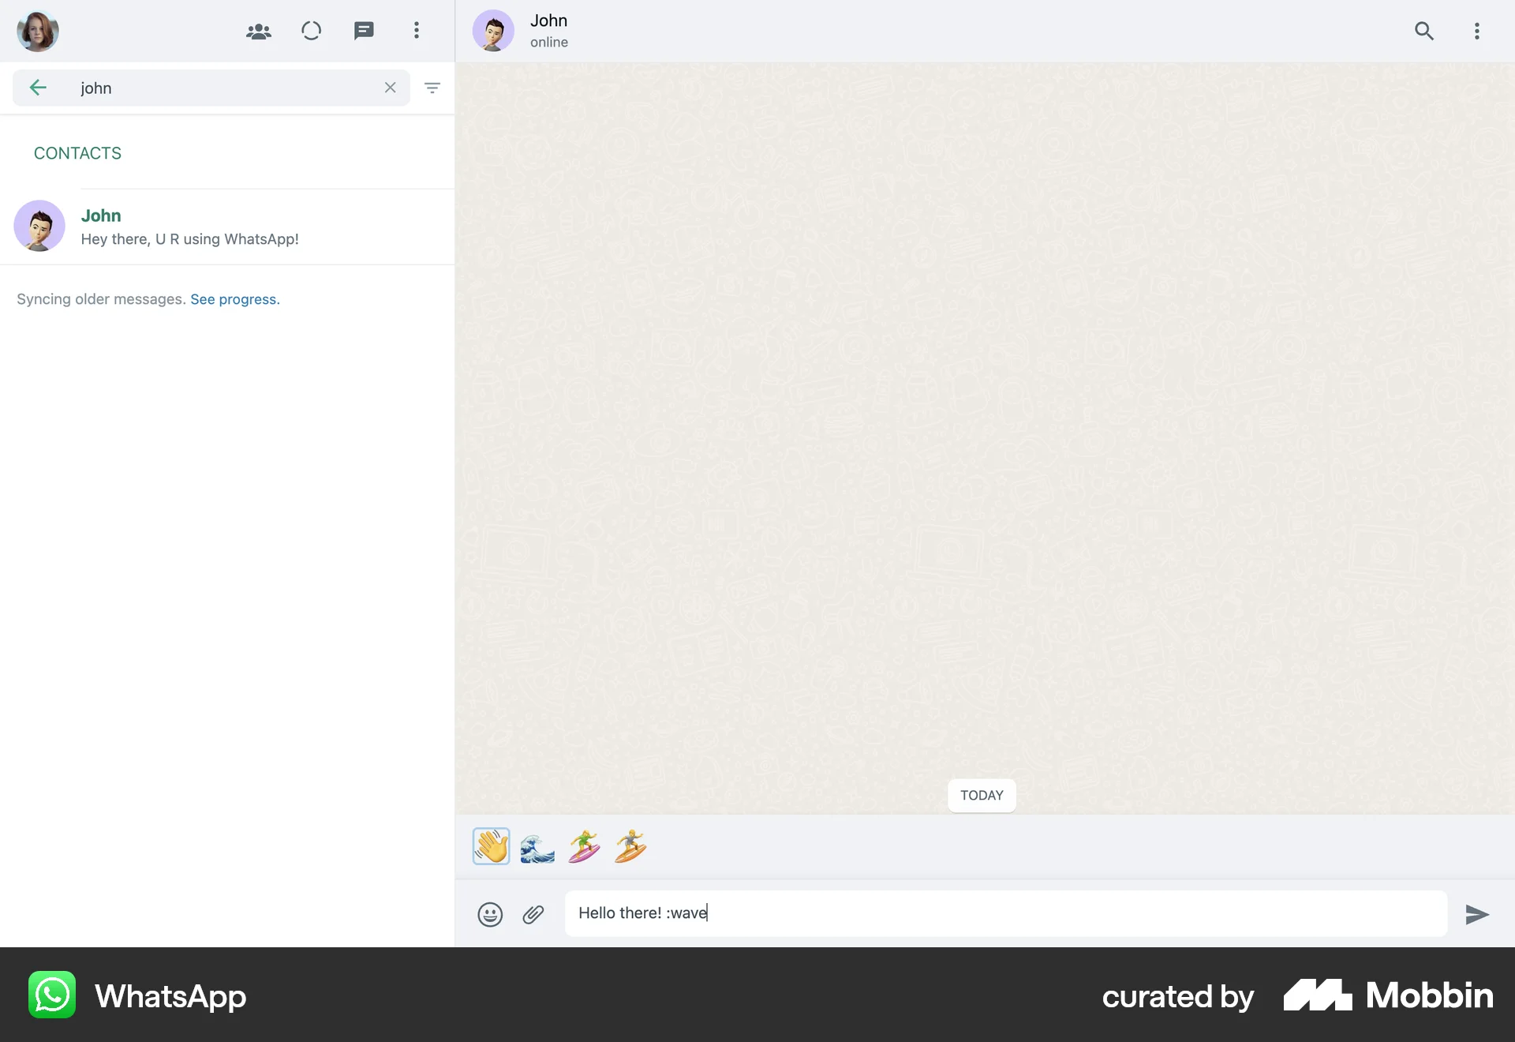View status updates icon
Image resolution: width=1515 pixels, height=1042 pixels.
[311, 31]
